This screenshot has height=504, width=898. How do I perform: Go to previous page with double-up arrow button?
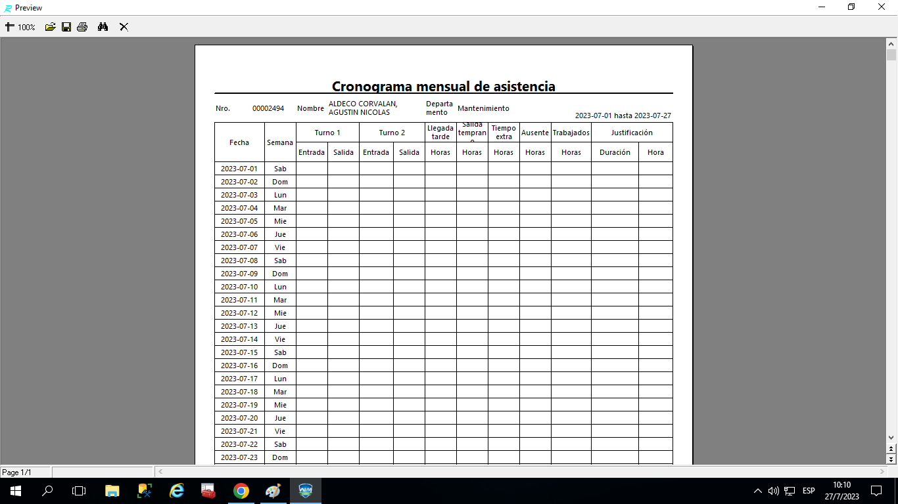tap(891, 449)
